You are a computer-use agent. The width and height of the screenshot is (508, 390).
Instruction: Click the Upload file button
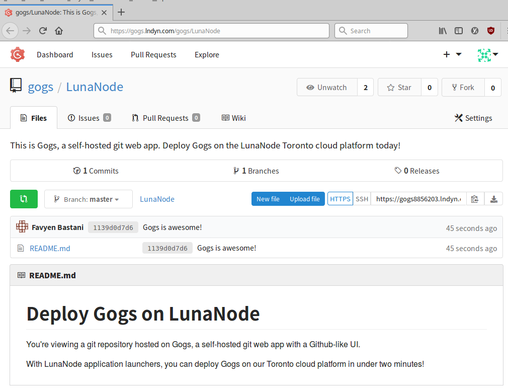[304, 199]
